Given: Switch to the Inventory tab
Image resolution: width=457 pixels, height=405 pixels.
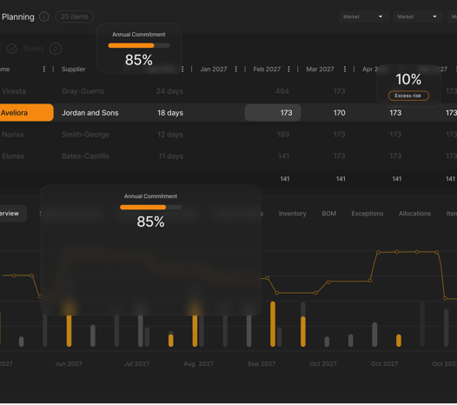Looking at the screenshot, I should (x=292, y=214).
